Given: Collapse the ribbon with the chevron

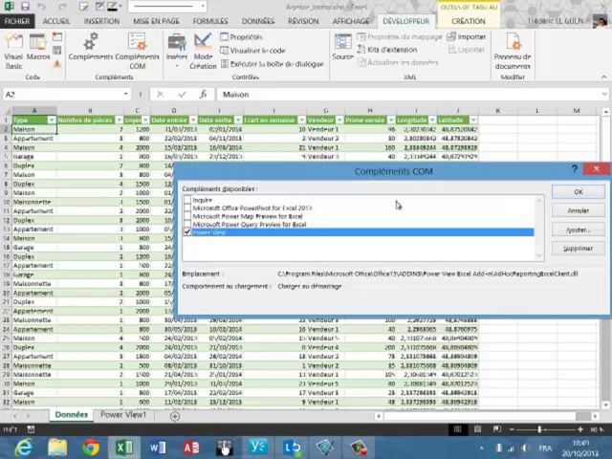Looking at the screenshot, I should 603,77.
